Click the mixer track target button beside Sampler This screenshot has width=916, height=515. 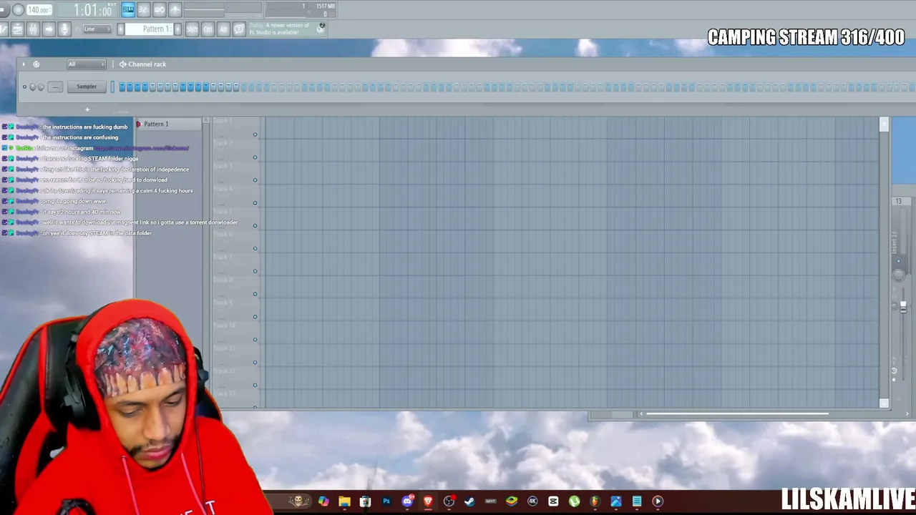pos(56,87)
